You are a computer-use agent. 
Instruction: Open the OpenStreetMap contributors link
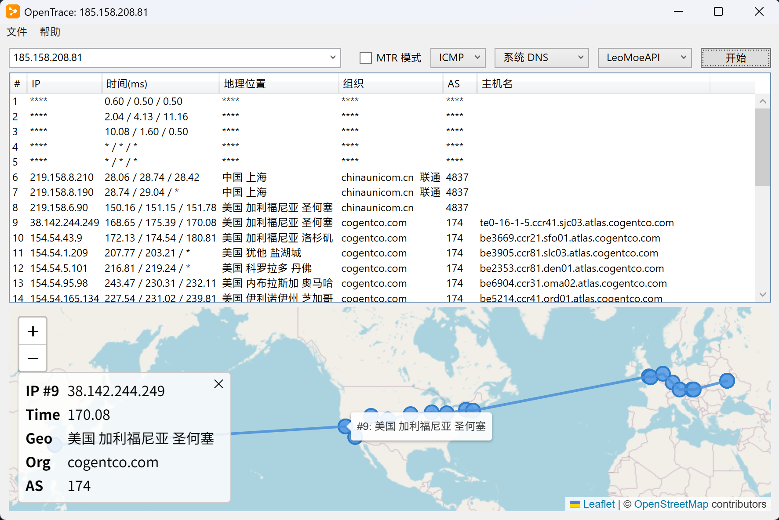tap(671, 504)
